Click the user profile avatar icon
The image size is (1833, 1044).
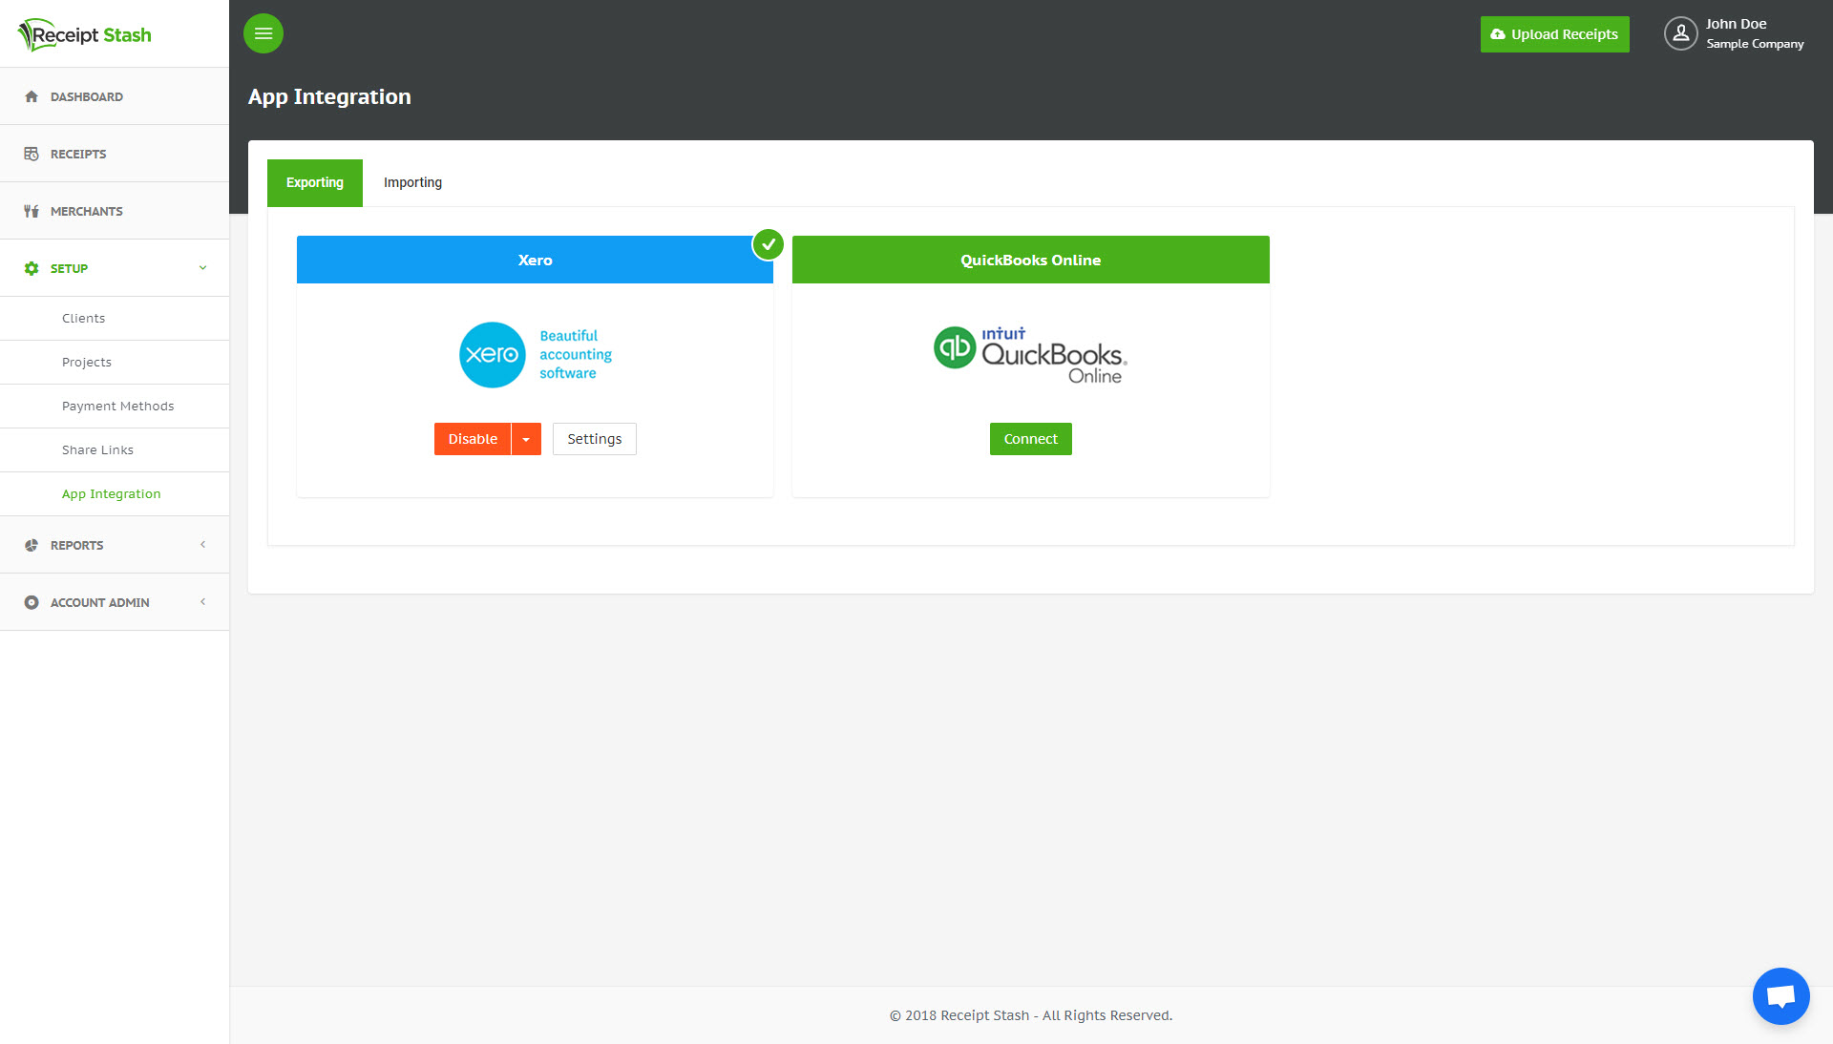click(x=1680, y=33)
